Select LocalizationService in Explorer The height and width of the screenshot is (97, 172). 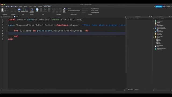click(x=161, y=48)
